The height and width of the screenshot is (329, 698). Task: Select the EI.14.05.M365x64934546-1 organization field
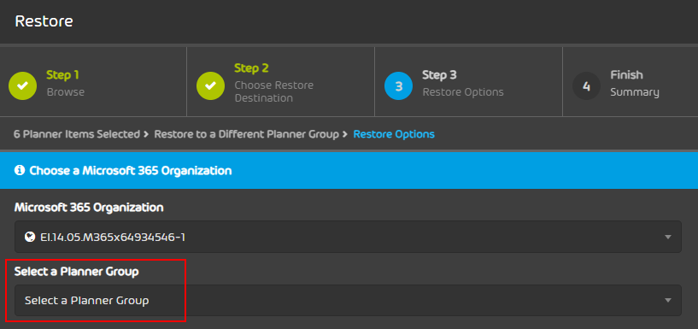point(348,237)
